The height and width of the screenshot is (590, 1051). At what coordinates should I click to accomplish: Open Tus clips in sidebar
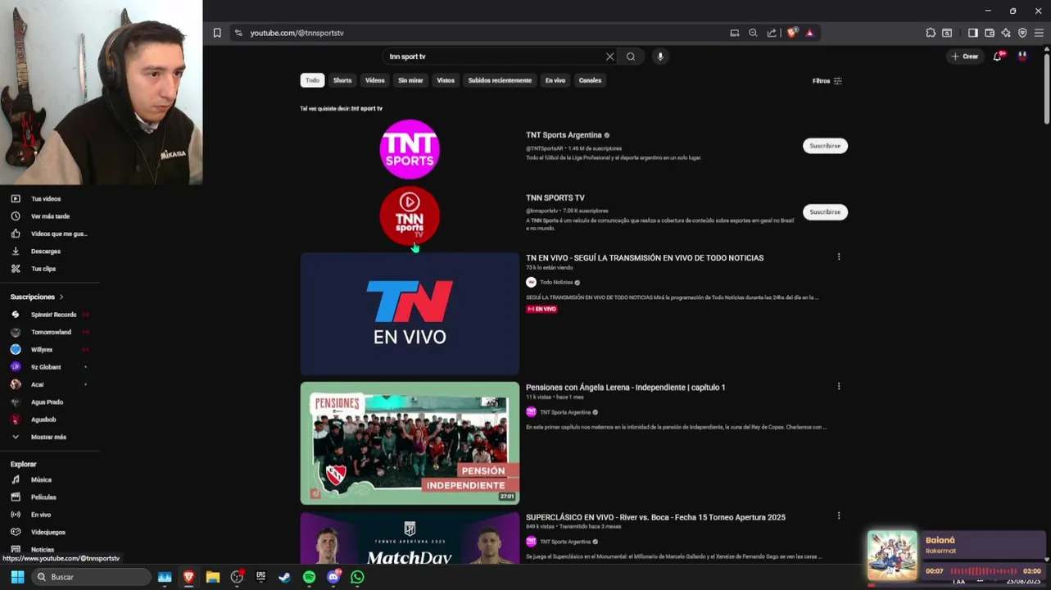coord(43,269)
